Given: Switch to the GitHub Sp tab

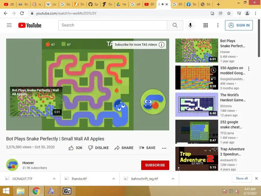Looking at the screenshot, I should tap(93, 4).
